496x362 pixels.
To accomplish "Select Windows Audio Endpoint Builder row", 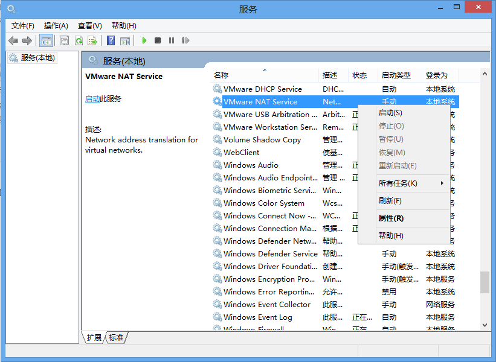I will point(284,177).
